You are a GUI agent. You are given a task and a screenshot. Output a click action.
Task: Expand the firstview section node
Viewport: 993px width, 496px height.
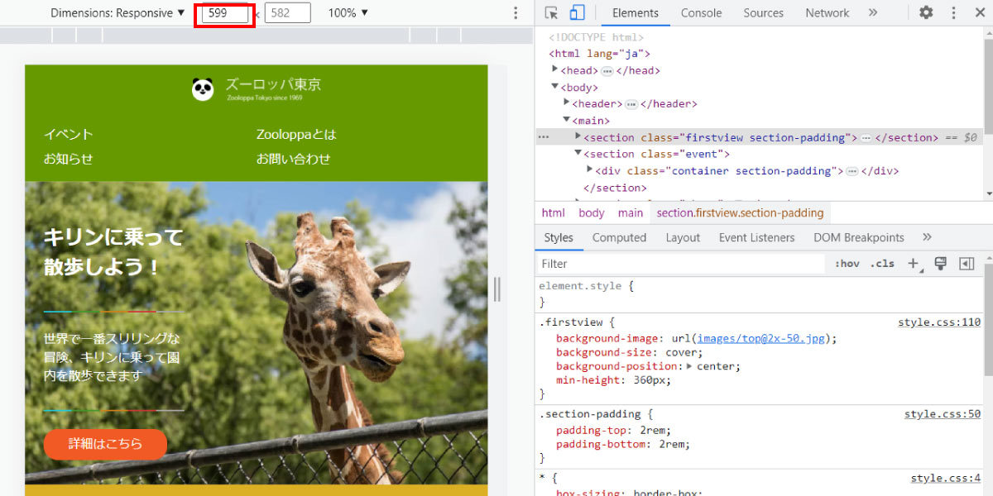[x=578, y=136]
